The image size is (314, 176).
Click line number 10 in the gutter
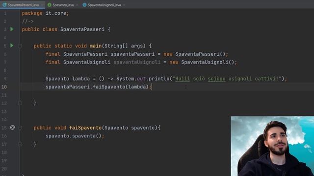4,87
